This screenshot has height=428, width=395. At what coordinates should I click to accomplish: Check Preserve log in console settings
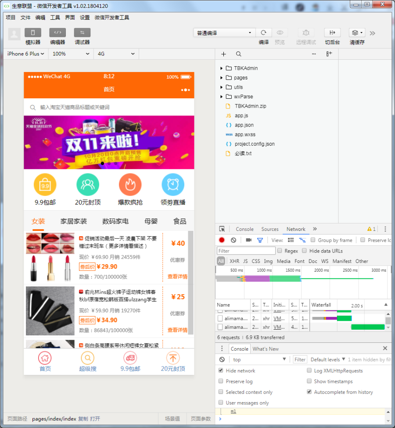tap(221, 381)
